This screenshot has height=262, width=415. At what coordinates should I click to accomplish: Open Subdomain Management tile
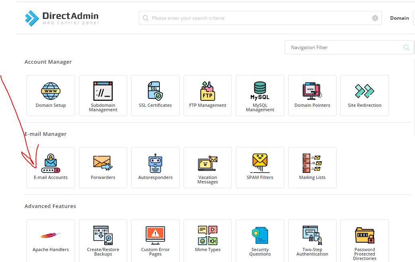coord(103,91)
